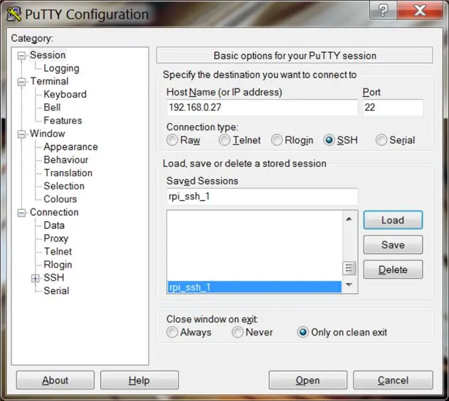Open Keyboard settings
449x401 pixels.
coord(65,94)
